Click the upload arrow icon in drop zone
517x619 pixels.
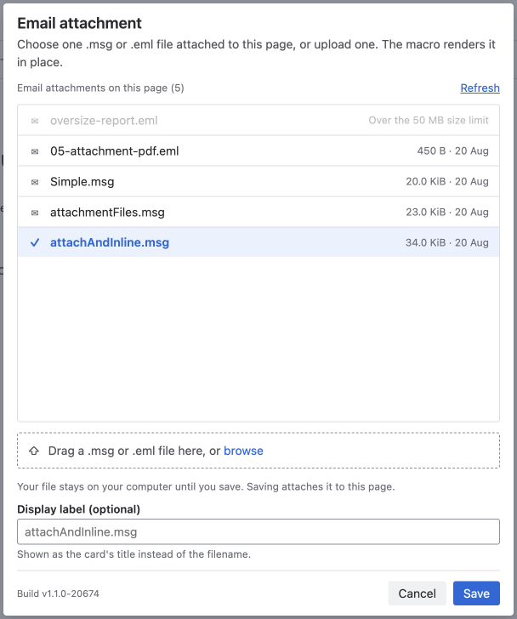pos(34,451)
